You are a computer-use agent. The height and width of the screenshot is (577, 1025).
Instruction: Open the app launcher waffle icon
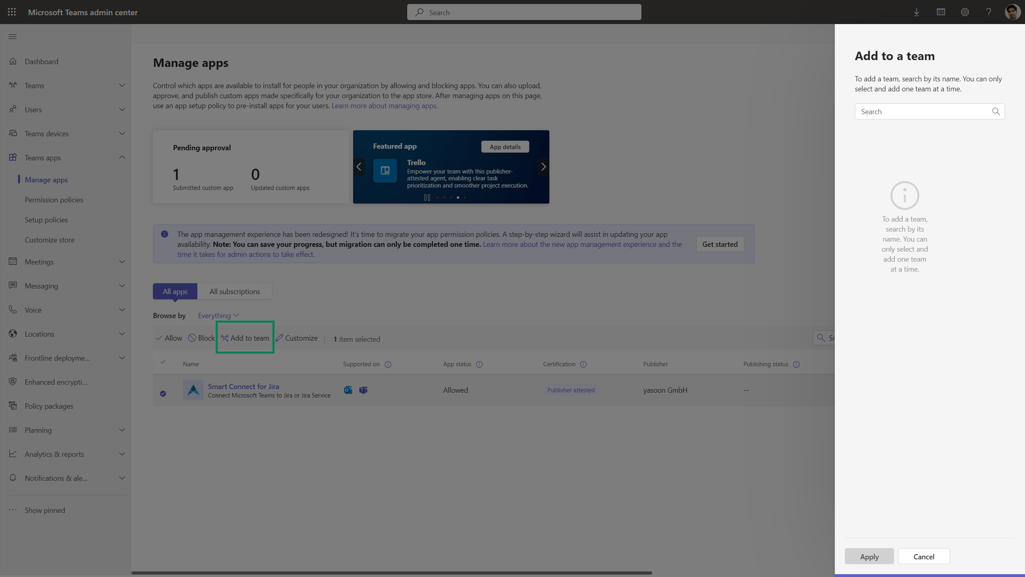(x=12, y=12)
